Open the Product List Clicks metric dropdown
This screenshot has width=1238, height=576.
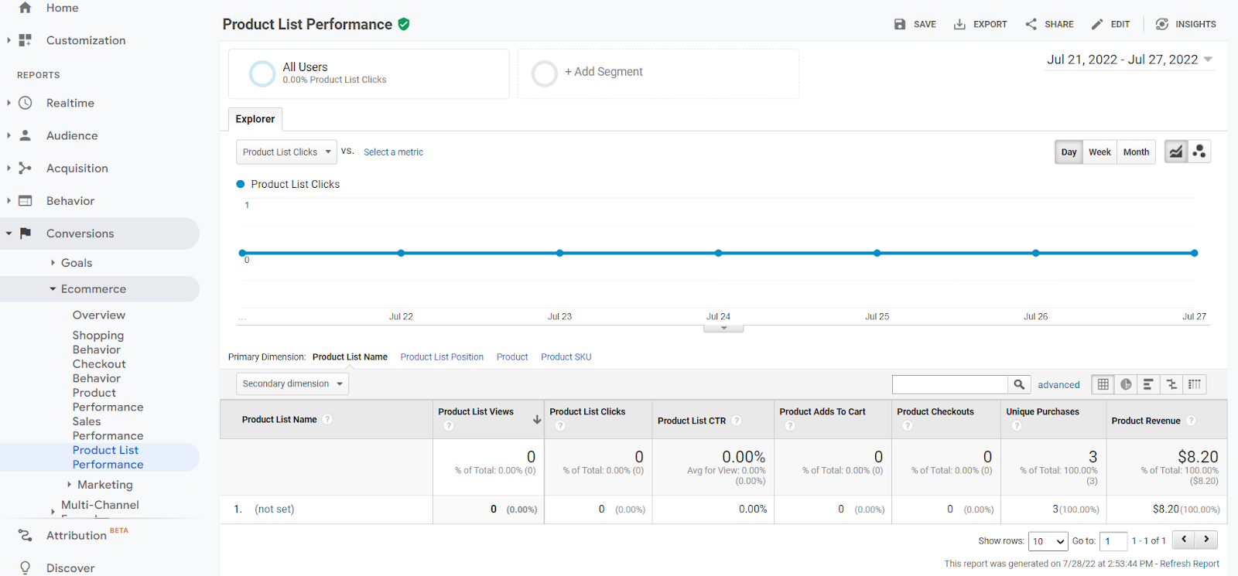(286, 152)
